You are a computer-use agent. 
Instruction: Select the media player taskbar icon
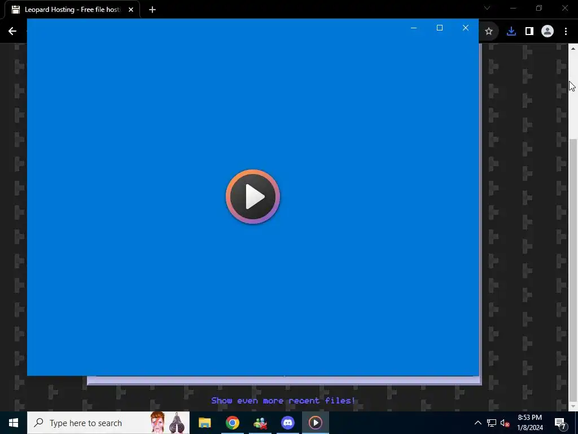click(x=316, y=423)
